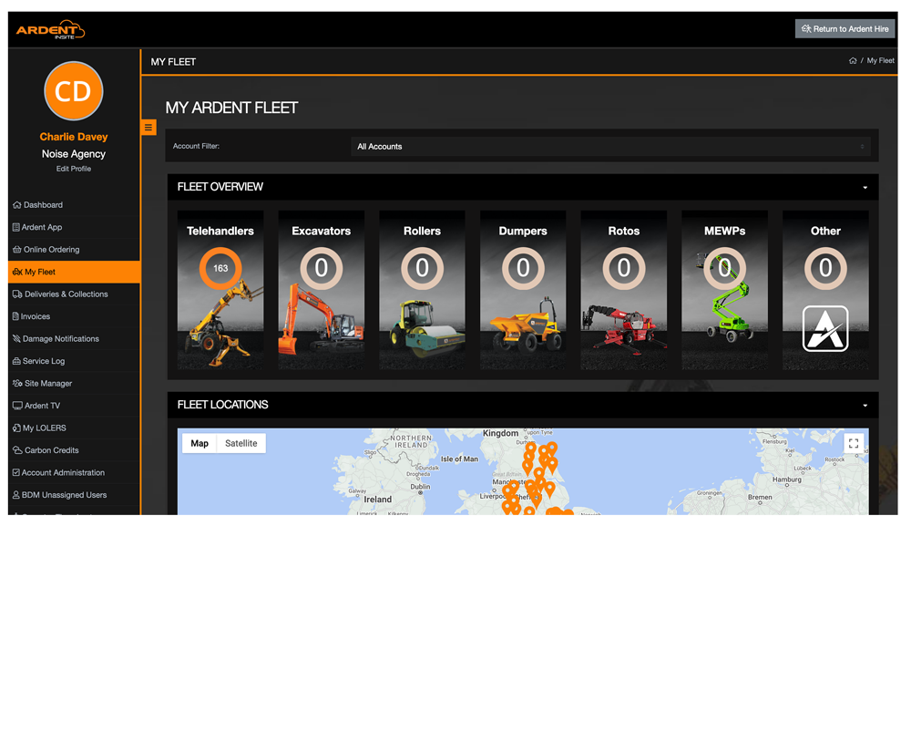The image size is (911, 753).
Task: Click the Noise Agency company name
Action: [x=74, y=154]
